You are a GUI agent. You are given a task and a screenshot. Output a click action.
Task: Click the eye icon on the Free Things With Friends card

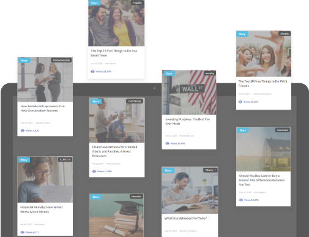click(x=240, y=102)
